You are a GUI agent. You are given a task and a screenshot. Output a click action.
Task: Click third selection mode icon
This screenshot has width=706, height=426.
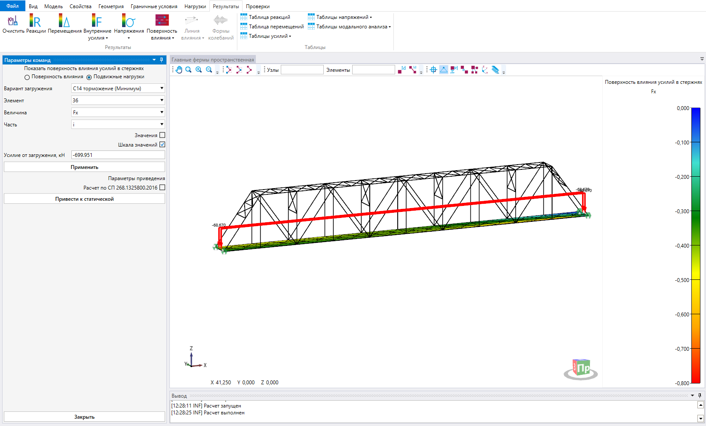point(249,70)
